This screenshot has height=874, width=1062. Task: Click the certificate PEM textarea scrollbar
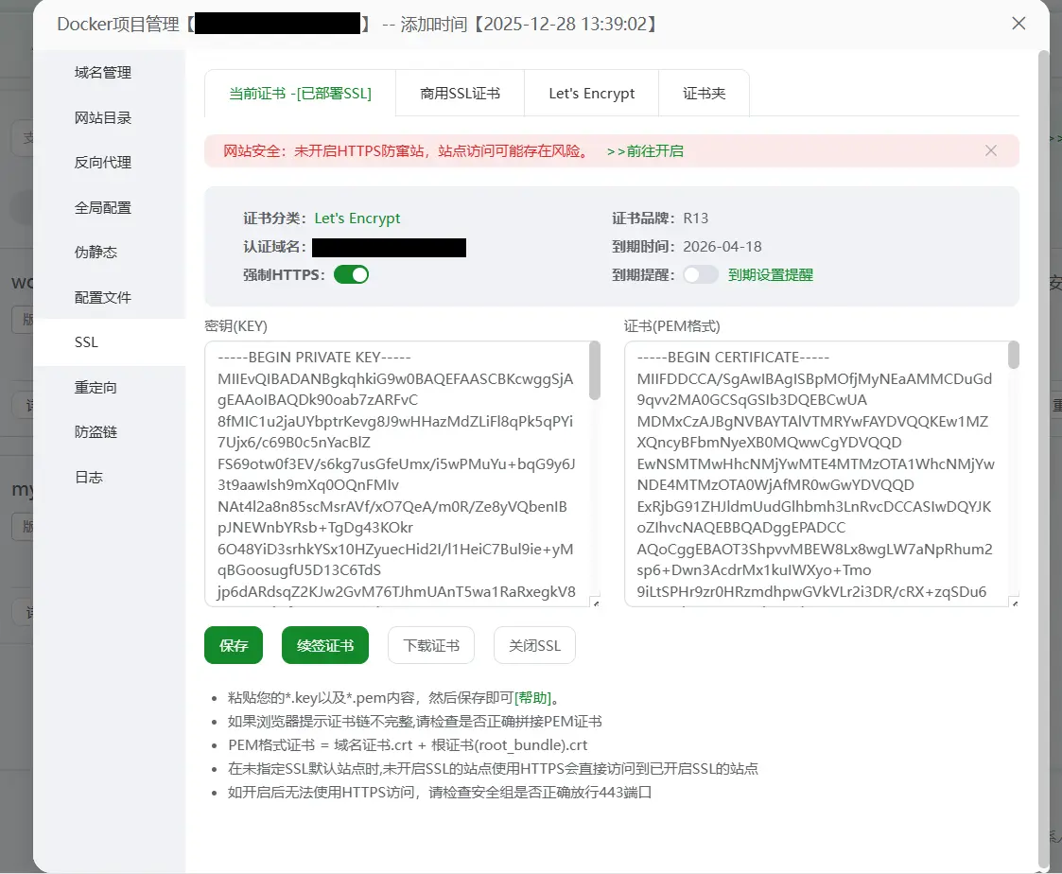(x=1013, y=357)
